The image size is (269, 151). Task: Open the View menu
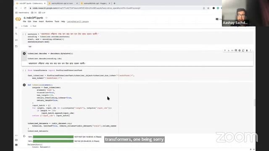click(x=35, y=21)
